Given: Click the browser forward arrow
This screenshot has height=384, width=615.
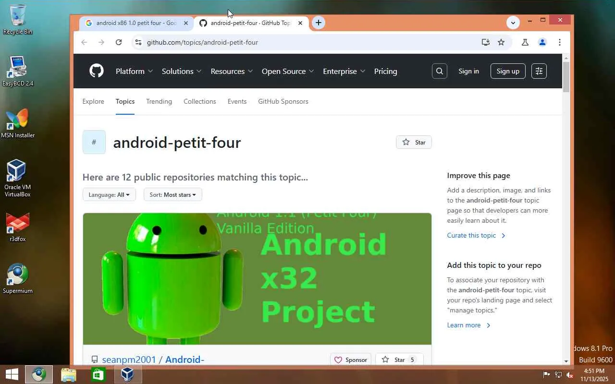Looking at the screenshot, I should coord(101,42).
